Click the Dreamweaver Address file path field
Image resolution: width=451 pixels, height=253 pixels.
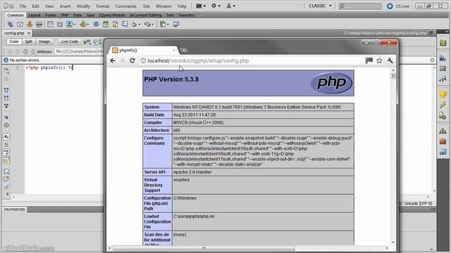pyautogui.click(x=79, y=51)
